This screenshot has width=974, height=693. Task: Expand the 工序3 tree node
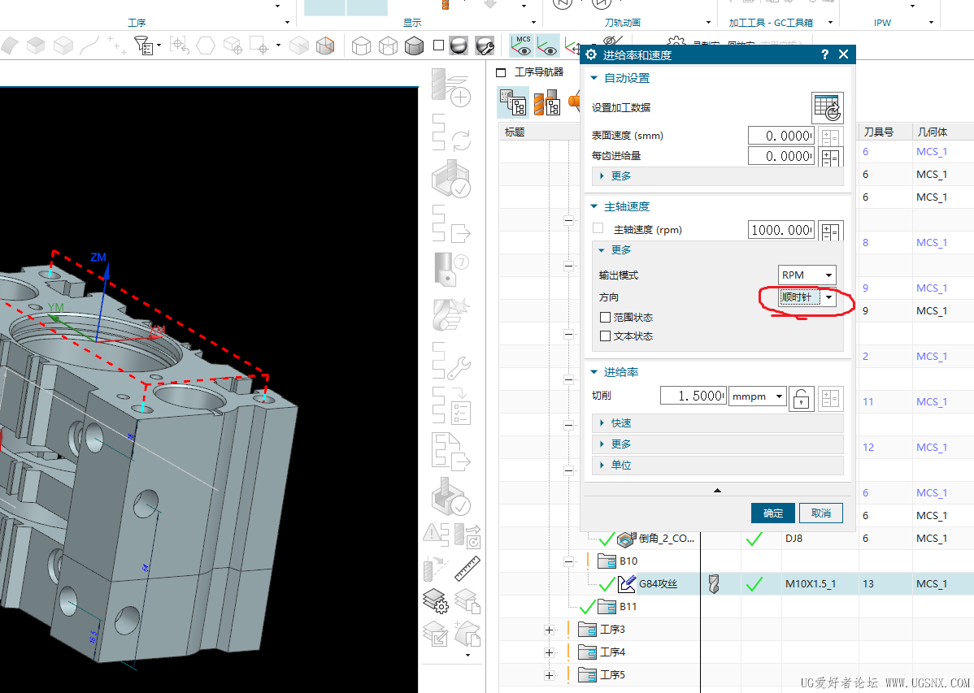(x=549, y=630)
